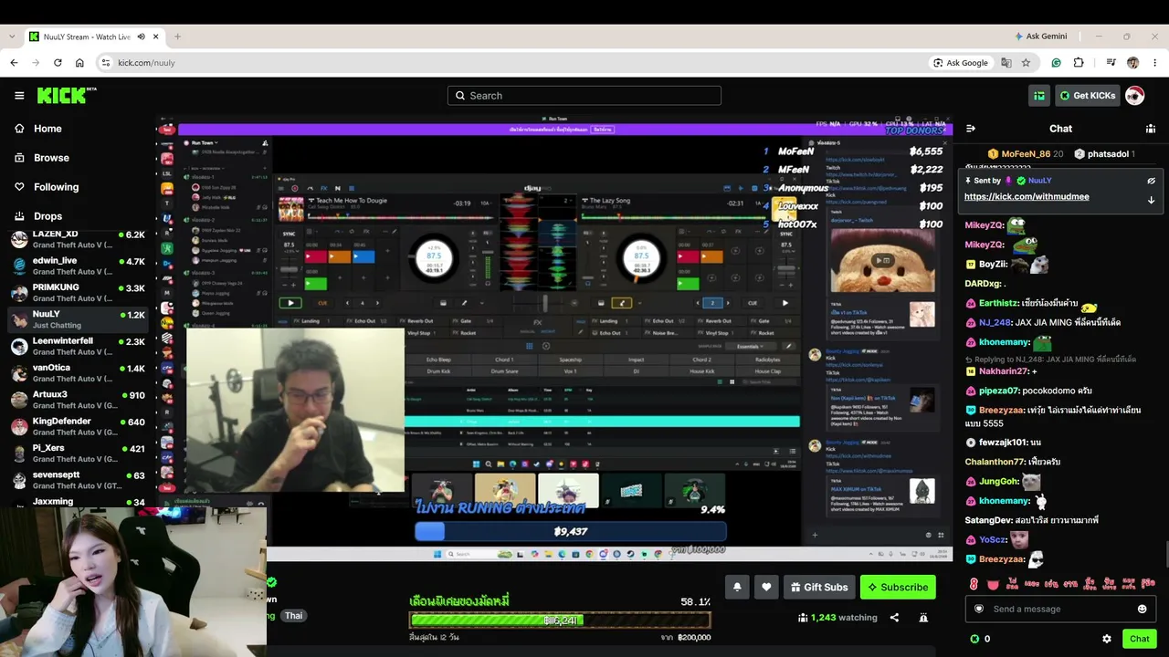Image resolution: width=1169 pixels, height=657 pixels.
Task: Click the 1,243 watching viewer count
Action: (837, 618)
